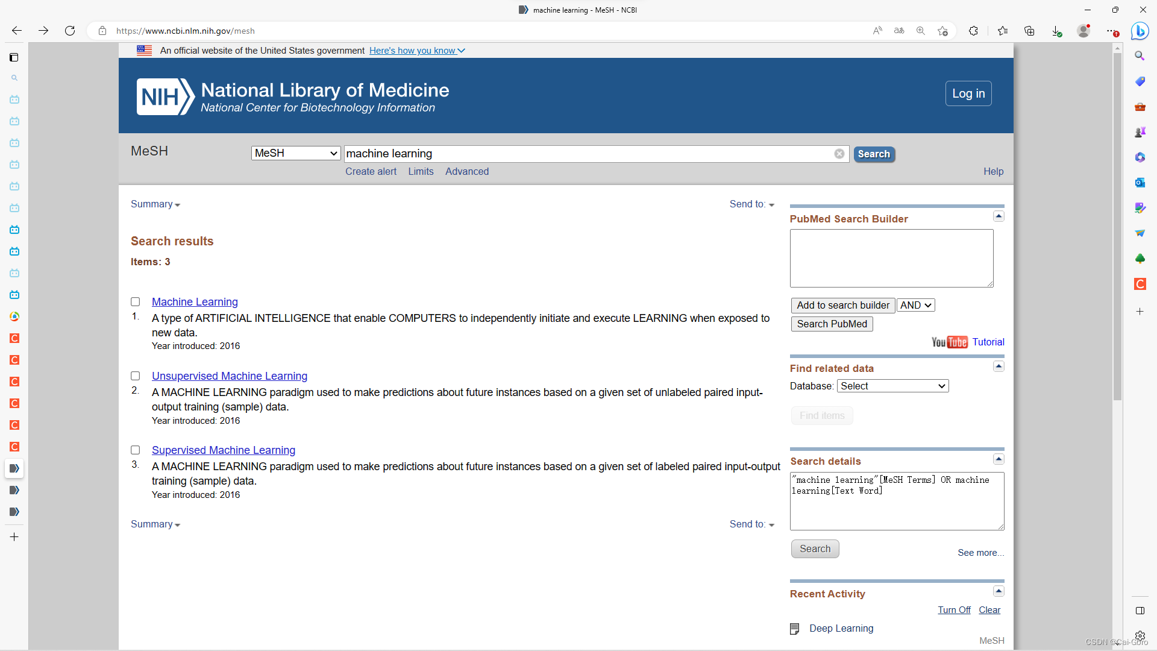Open the top Summary display menu
The height and width of the screenshot is (651, 1157).
pos(155,204)
